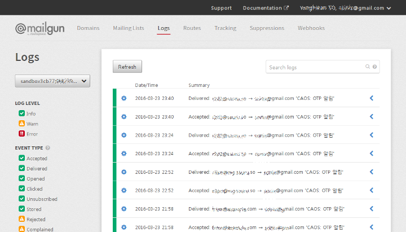Switch to the Suppressions tab

[x=267, y=28]
